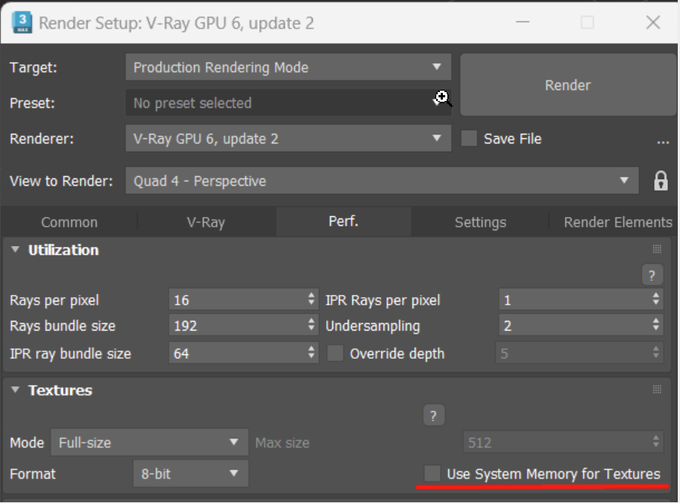Image resolution: width=680 pixels, height=503 pixels.
Task: Click the help question mark in Utilization
Action: 652,276
